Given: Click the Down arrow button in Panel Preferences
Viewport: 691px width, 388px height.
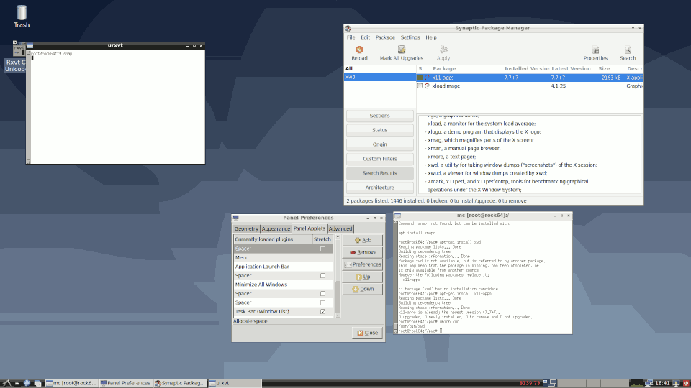Looking at the screenshot, I should 363,289.
